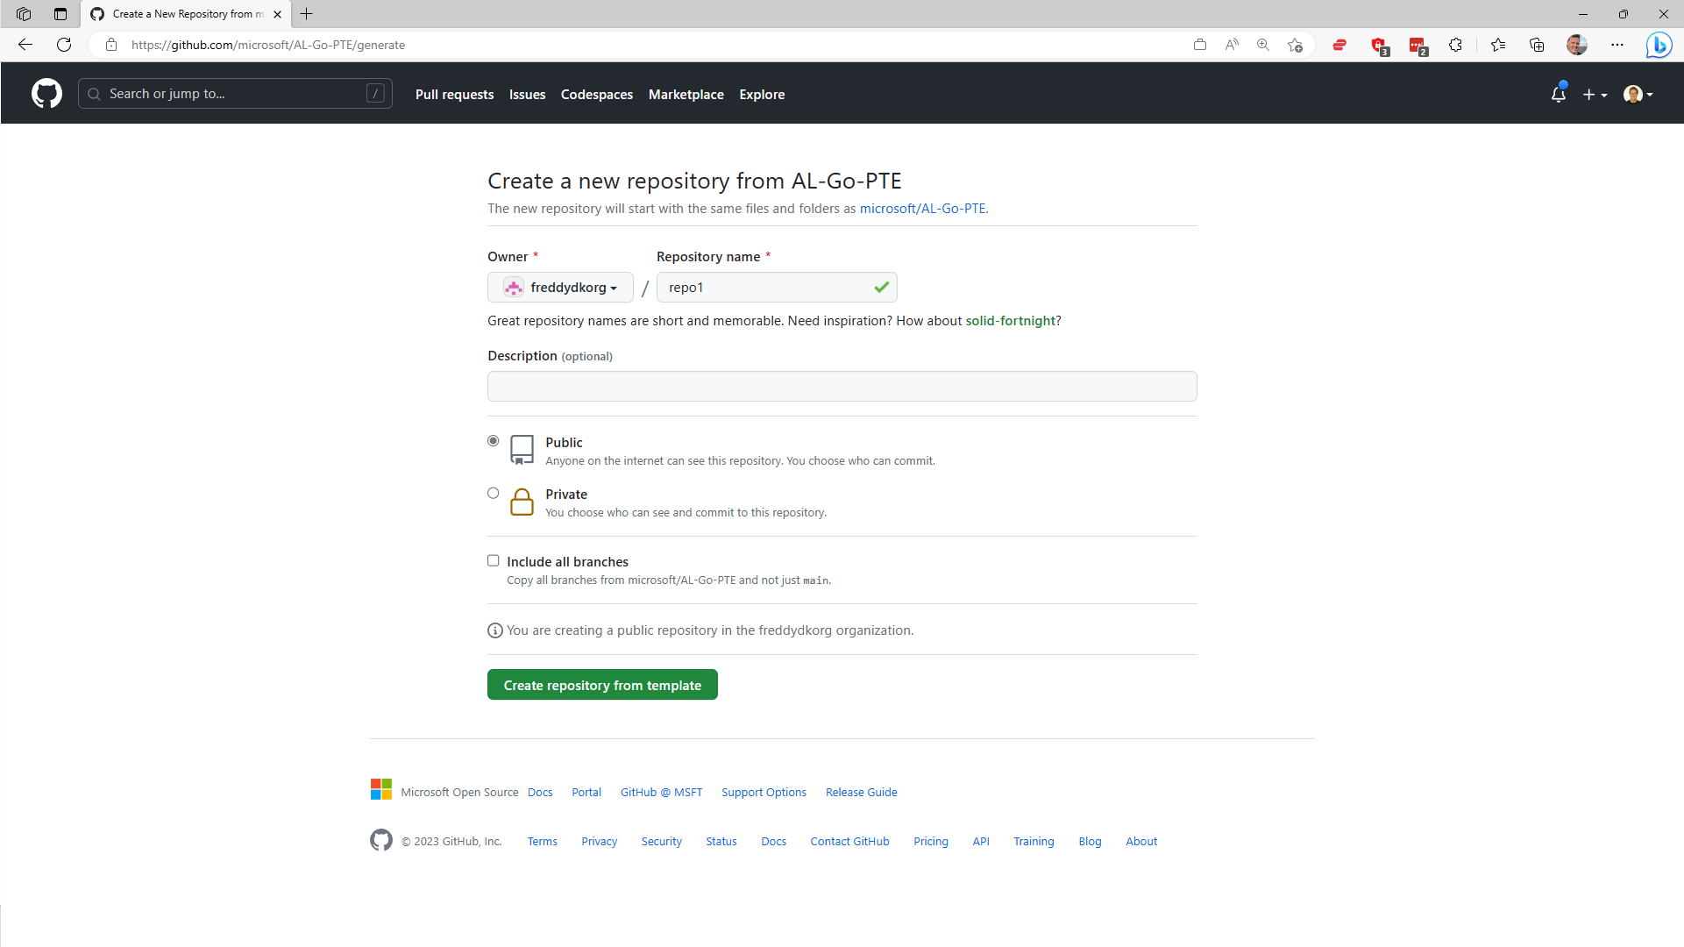Switch to the Pull requests menu
The width and height of the screenshot is (1684, 947).
454,95
